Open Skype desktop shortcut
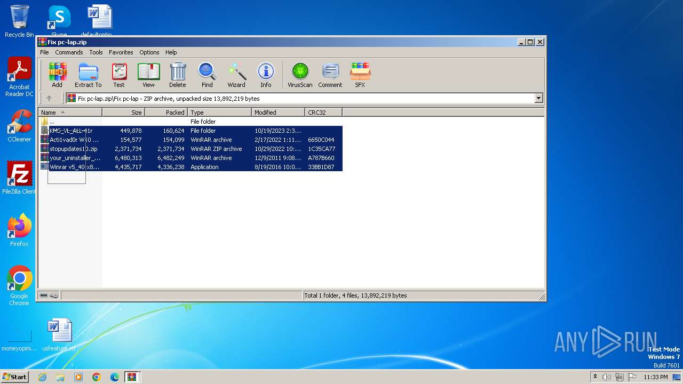683x384 pixels. pyautogui.click(x=59, y=20)
